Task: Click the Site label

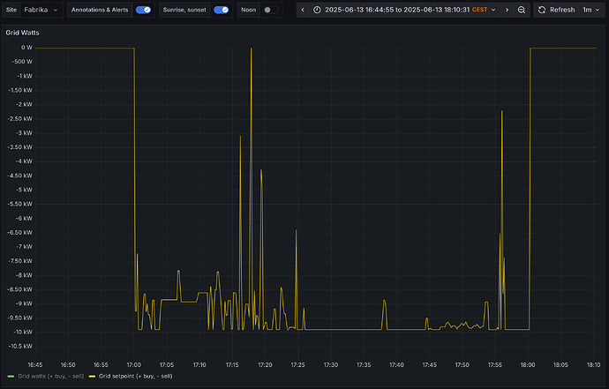Action: (11, 10)
